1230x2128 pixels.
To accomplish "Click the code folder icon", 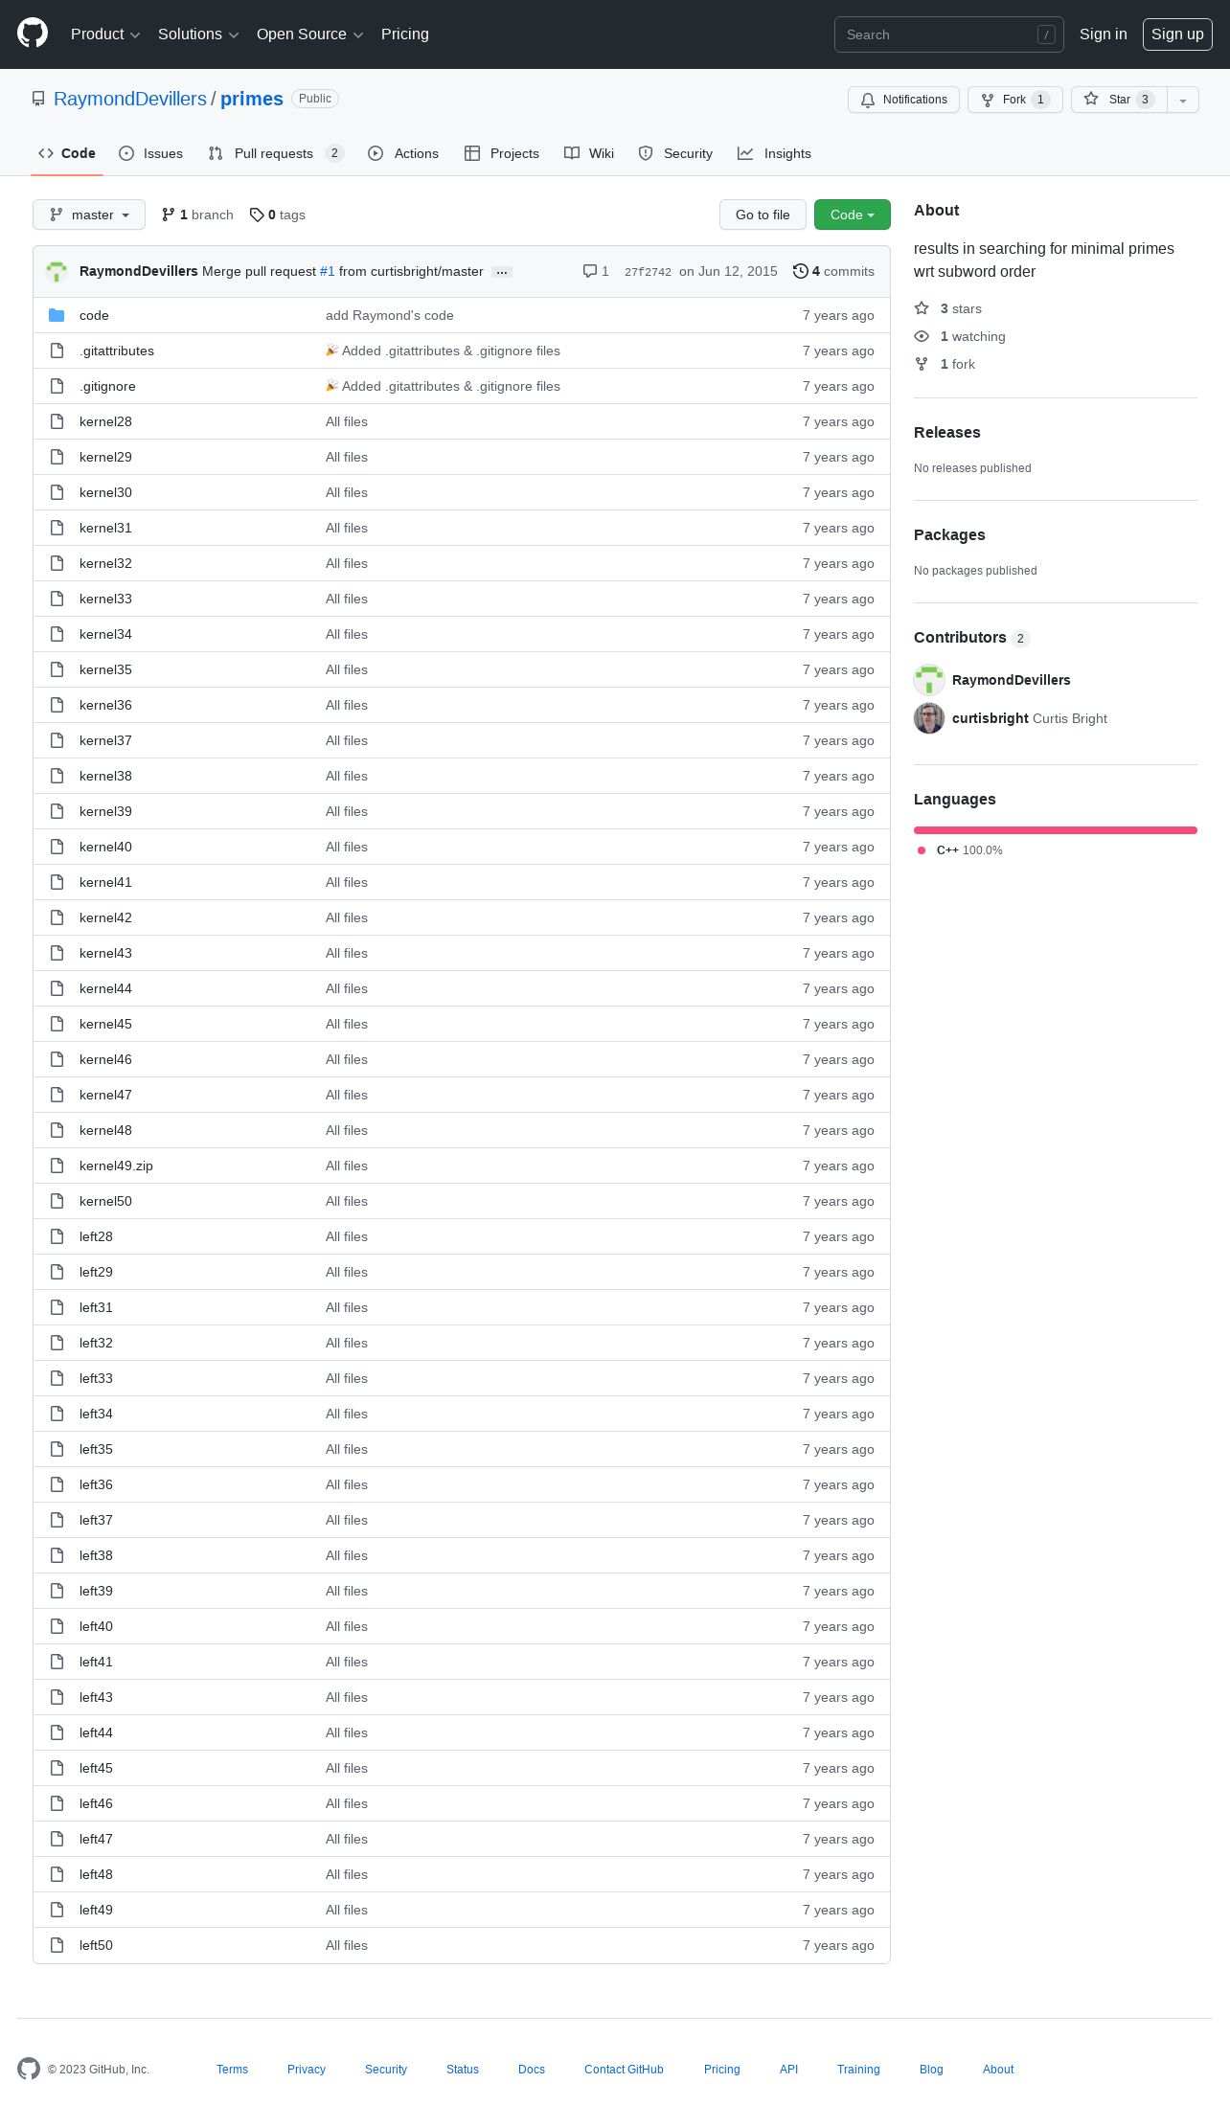I will (57, 315).
